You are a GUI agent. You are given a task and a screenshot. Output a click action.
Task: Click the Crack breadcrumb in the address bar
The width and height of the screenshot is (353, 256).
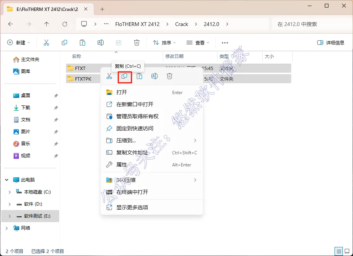(182, 24)
